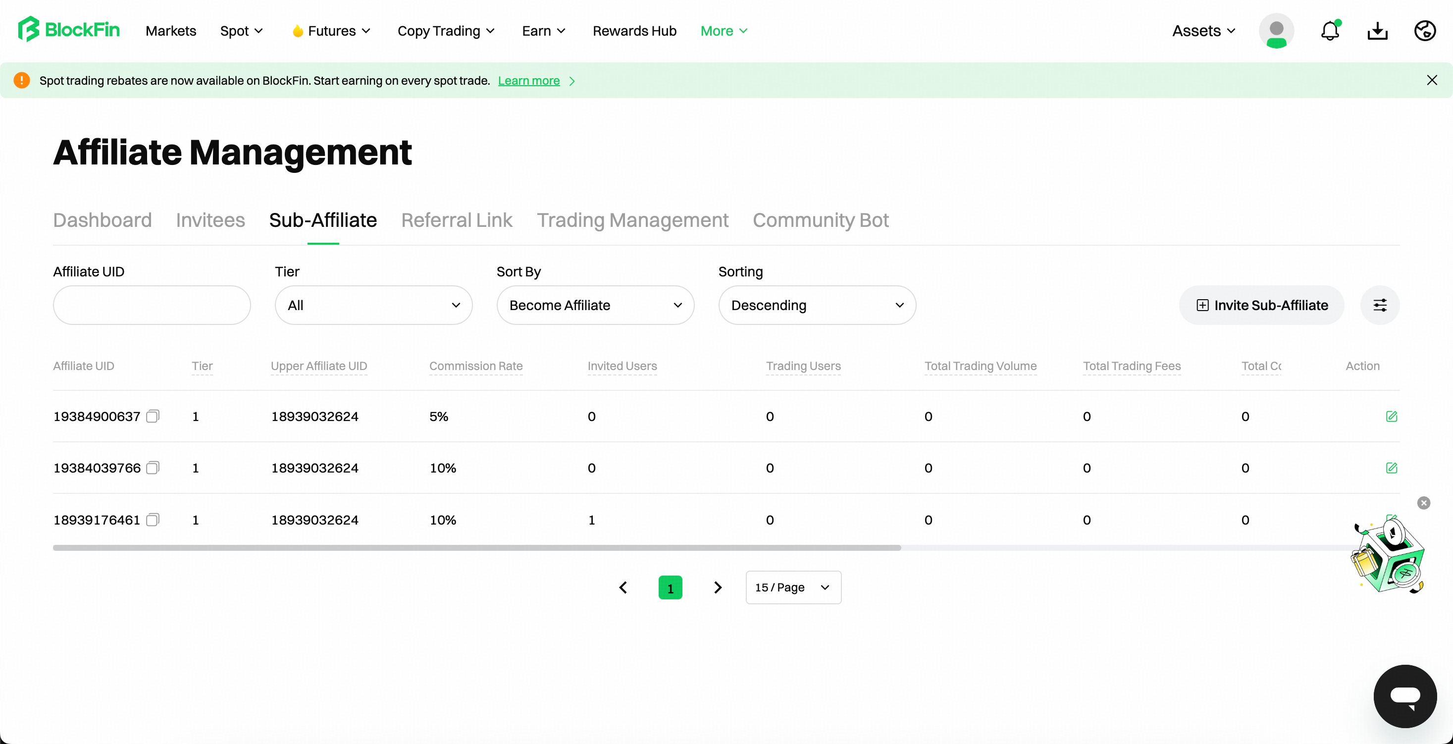Open the live chat bubble
The height and width of the screenshot is (744, 1453).
click(x=1404, y=696)
